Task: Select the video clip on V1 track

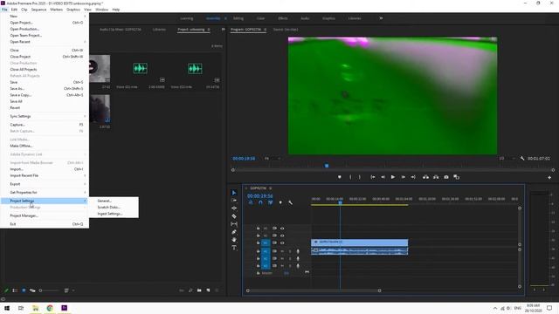Action: (x=359, y=242)
